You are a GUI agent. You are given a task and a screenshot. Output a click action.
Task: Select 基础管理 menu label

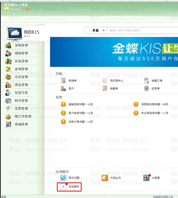21,124
